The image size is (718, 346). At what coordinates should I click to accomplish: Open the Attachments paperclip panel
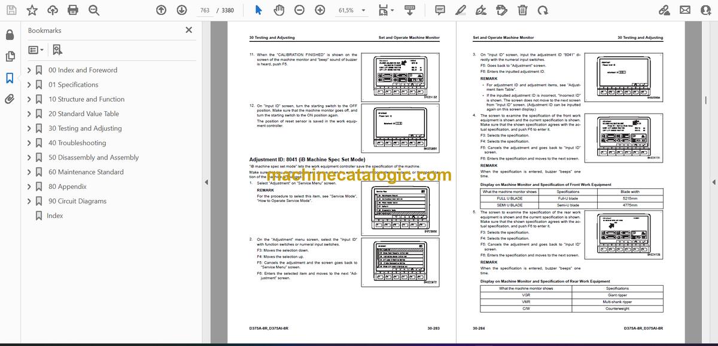[x=10, y=99]
